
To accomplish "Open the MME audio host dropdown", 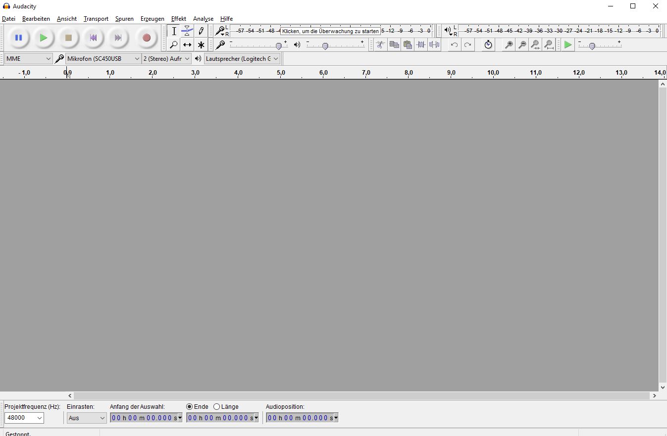I will [x=28, y=59].
